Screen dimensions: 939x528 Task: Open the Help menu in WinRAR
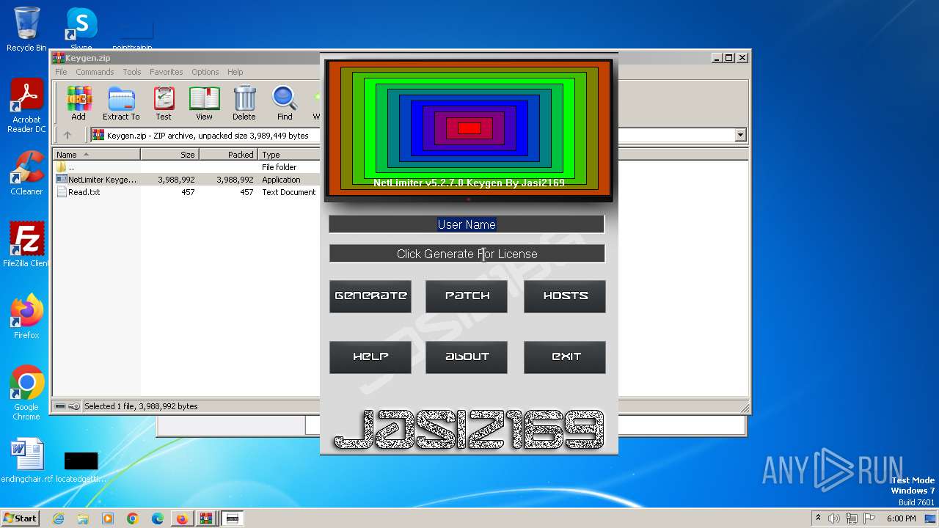(235, 72)
